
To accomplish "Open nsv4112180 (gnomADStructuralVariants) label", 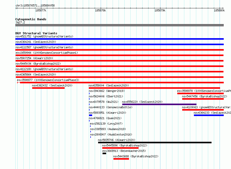I will point(44,69).
